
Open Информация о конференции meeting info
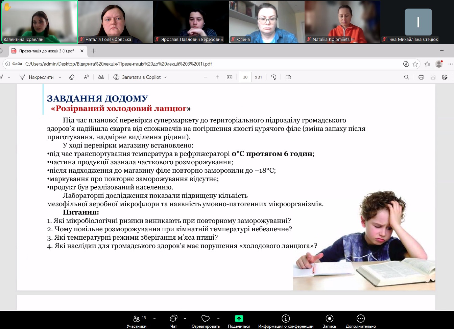tap(286, 321)
